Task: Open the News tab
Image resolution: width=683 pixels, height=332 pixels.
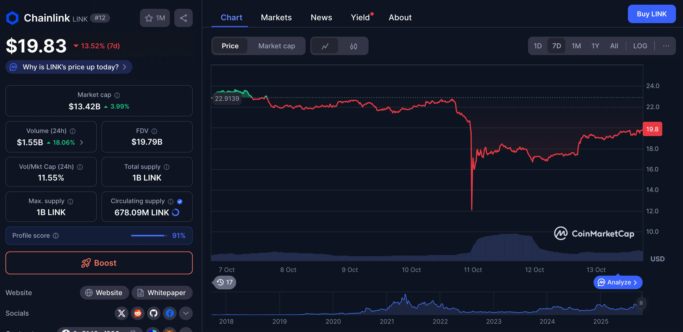Action: pos(321,17)
